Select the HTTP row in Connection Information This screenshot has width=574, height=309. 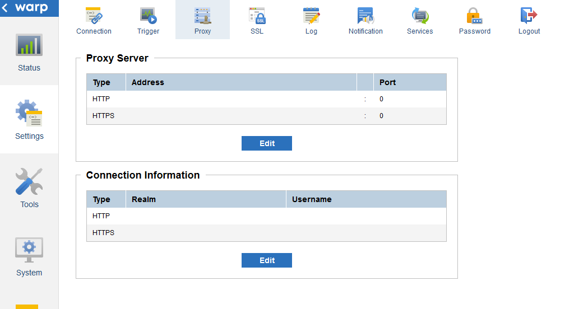tap(266, 216)
